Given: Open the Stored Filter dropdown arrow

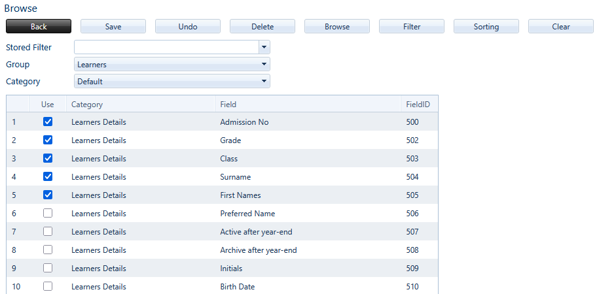Looking at the screenshot, I should pos(264,48).
